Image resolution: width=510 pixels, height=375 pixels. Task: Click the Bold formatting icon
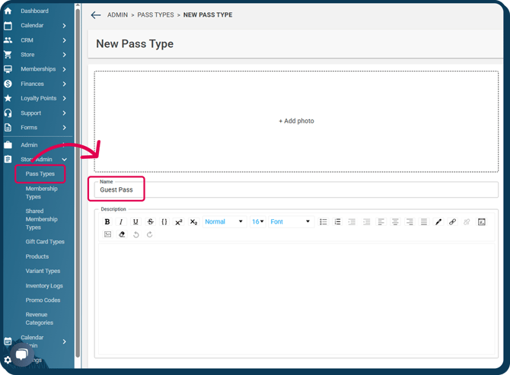[x=107, y=222]
